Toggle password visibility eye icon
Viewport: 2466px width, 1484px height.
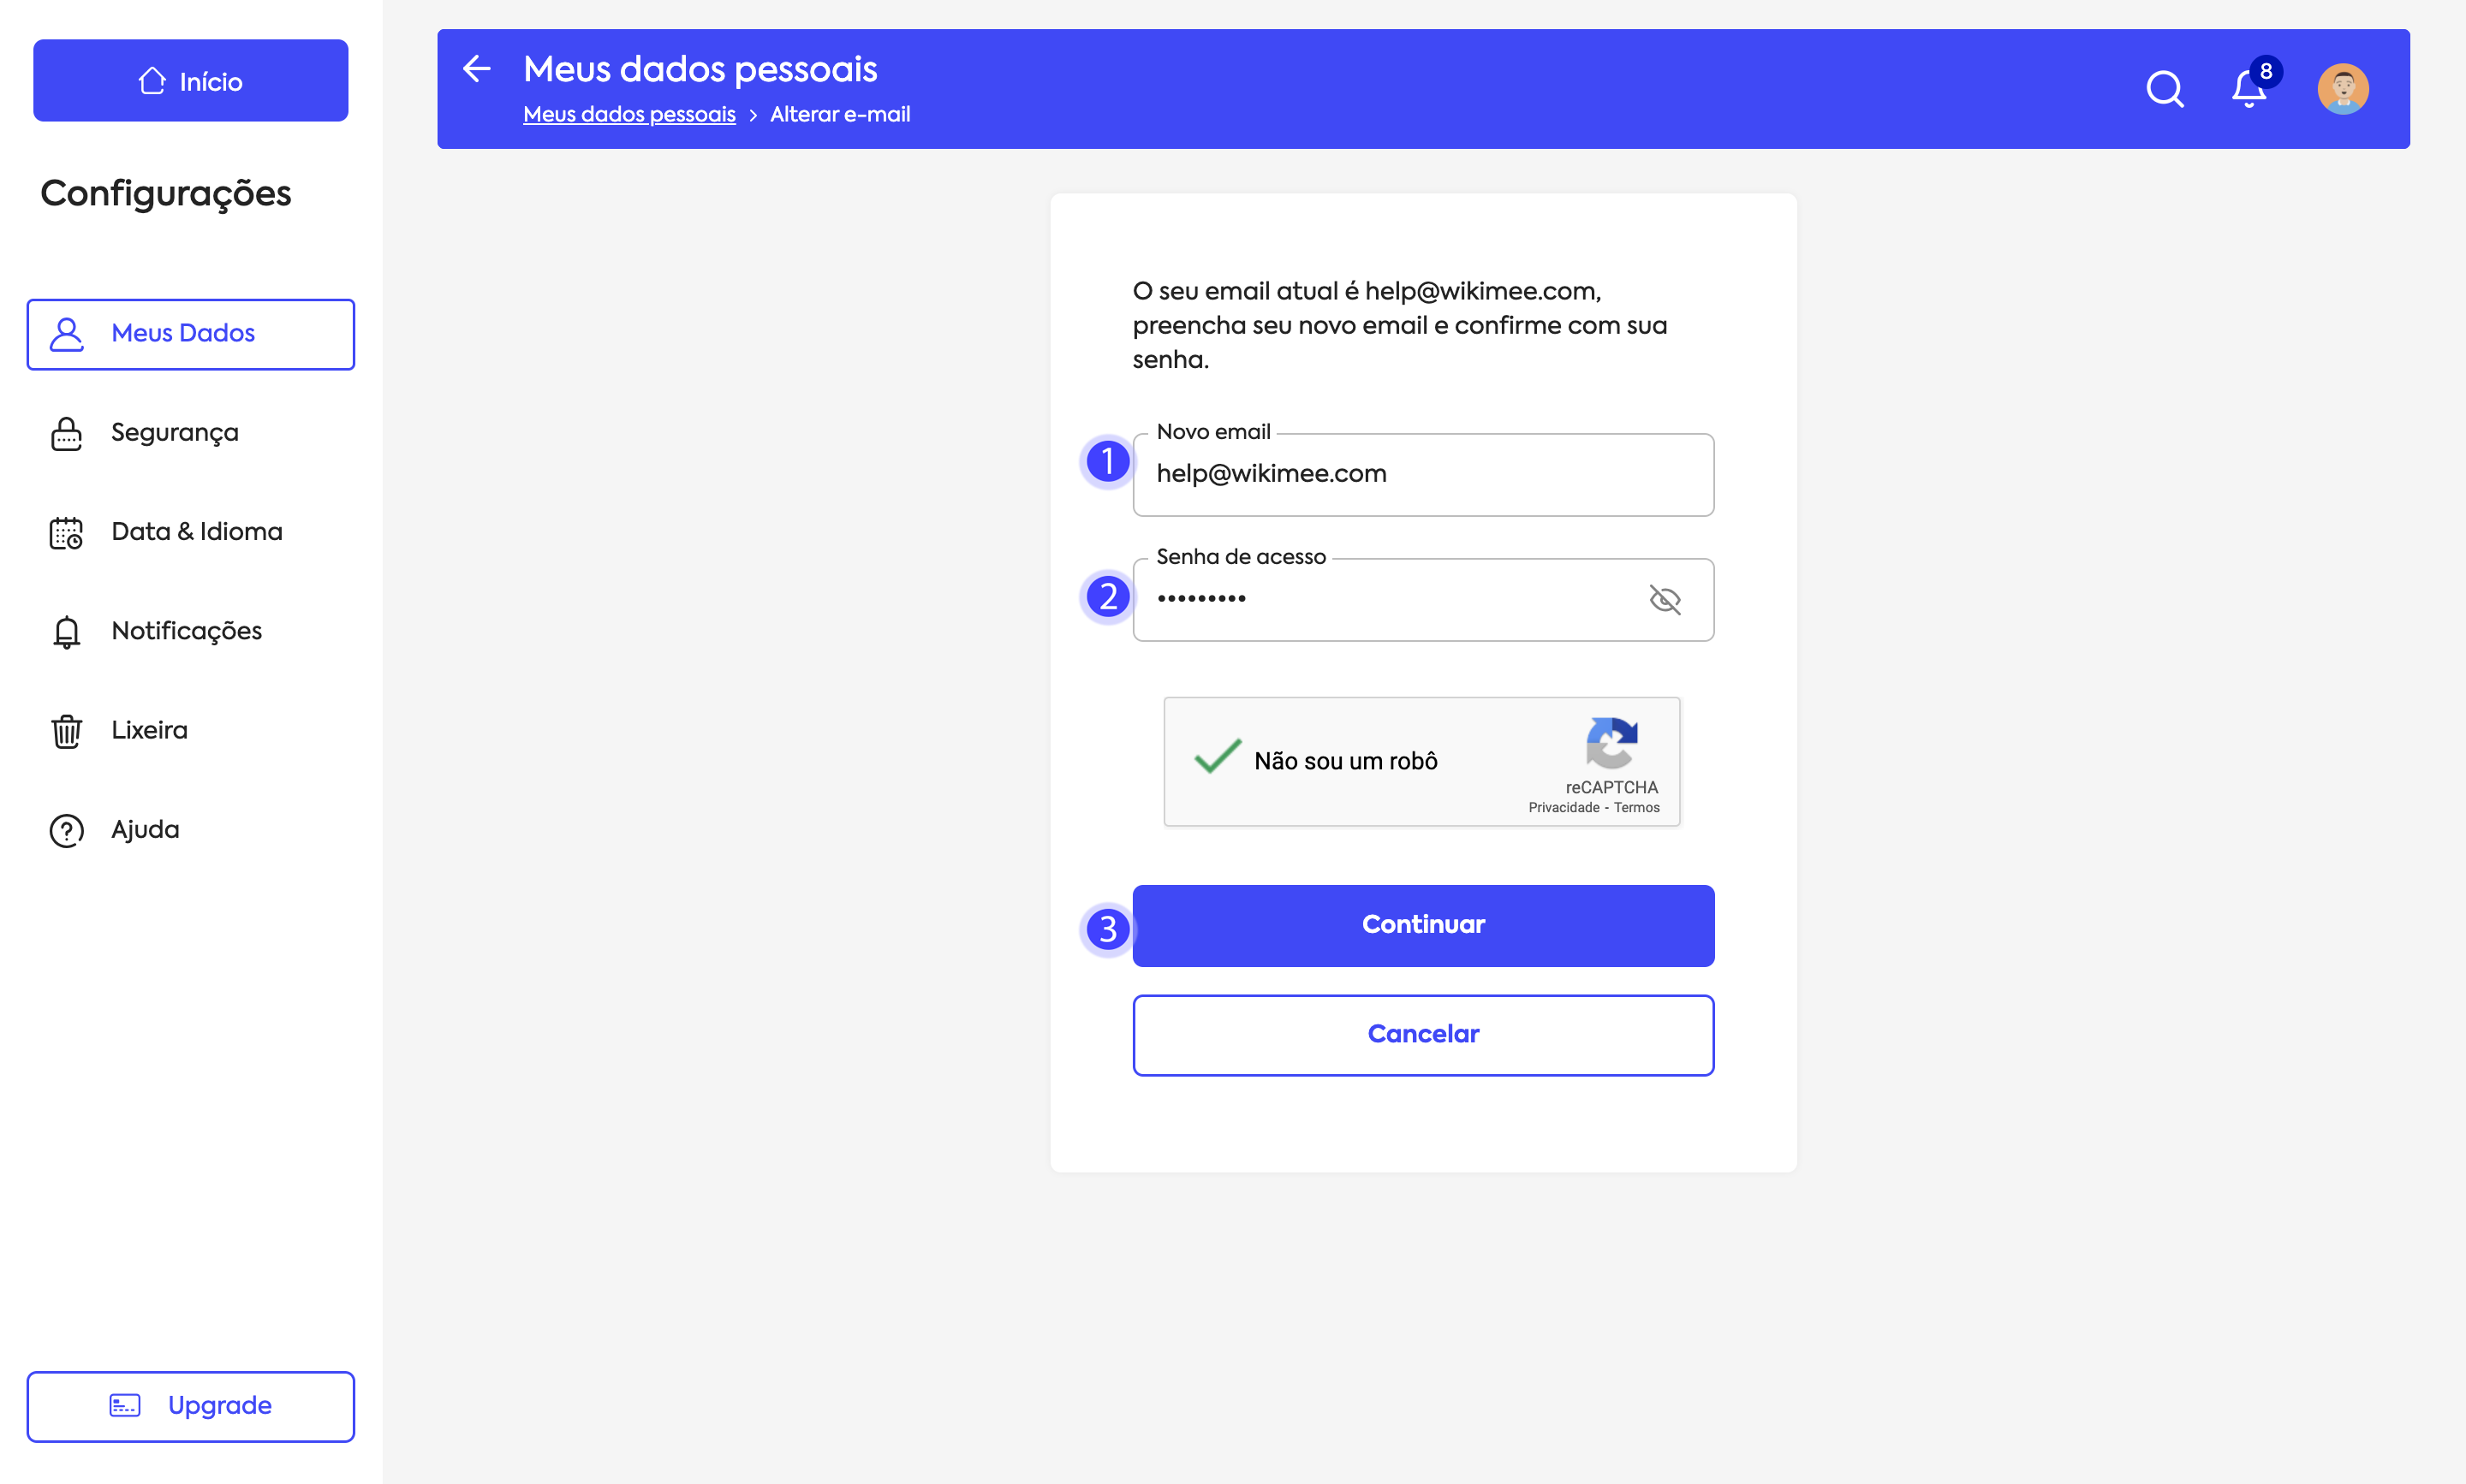tap(1664, 600)
